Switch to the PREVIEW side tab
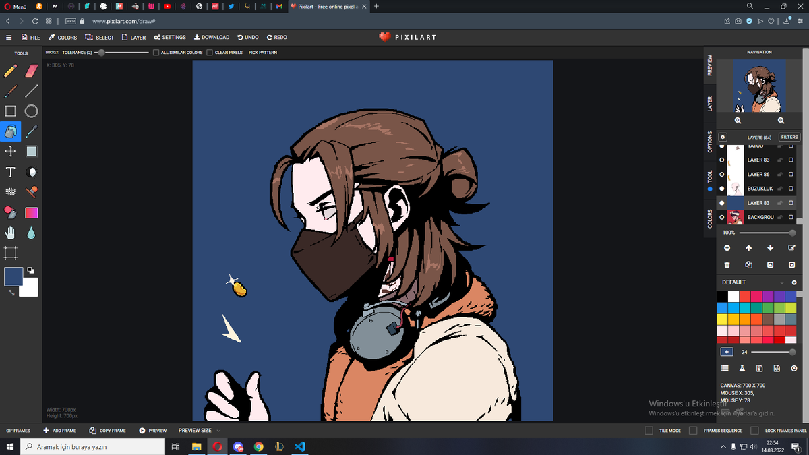 (710, 65)
